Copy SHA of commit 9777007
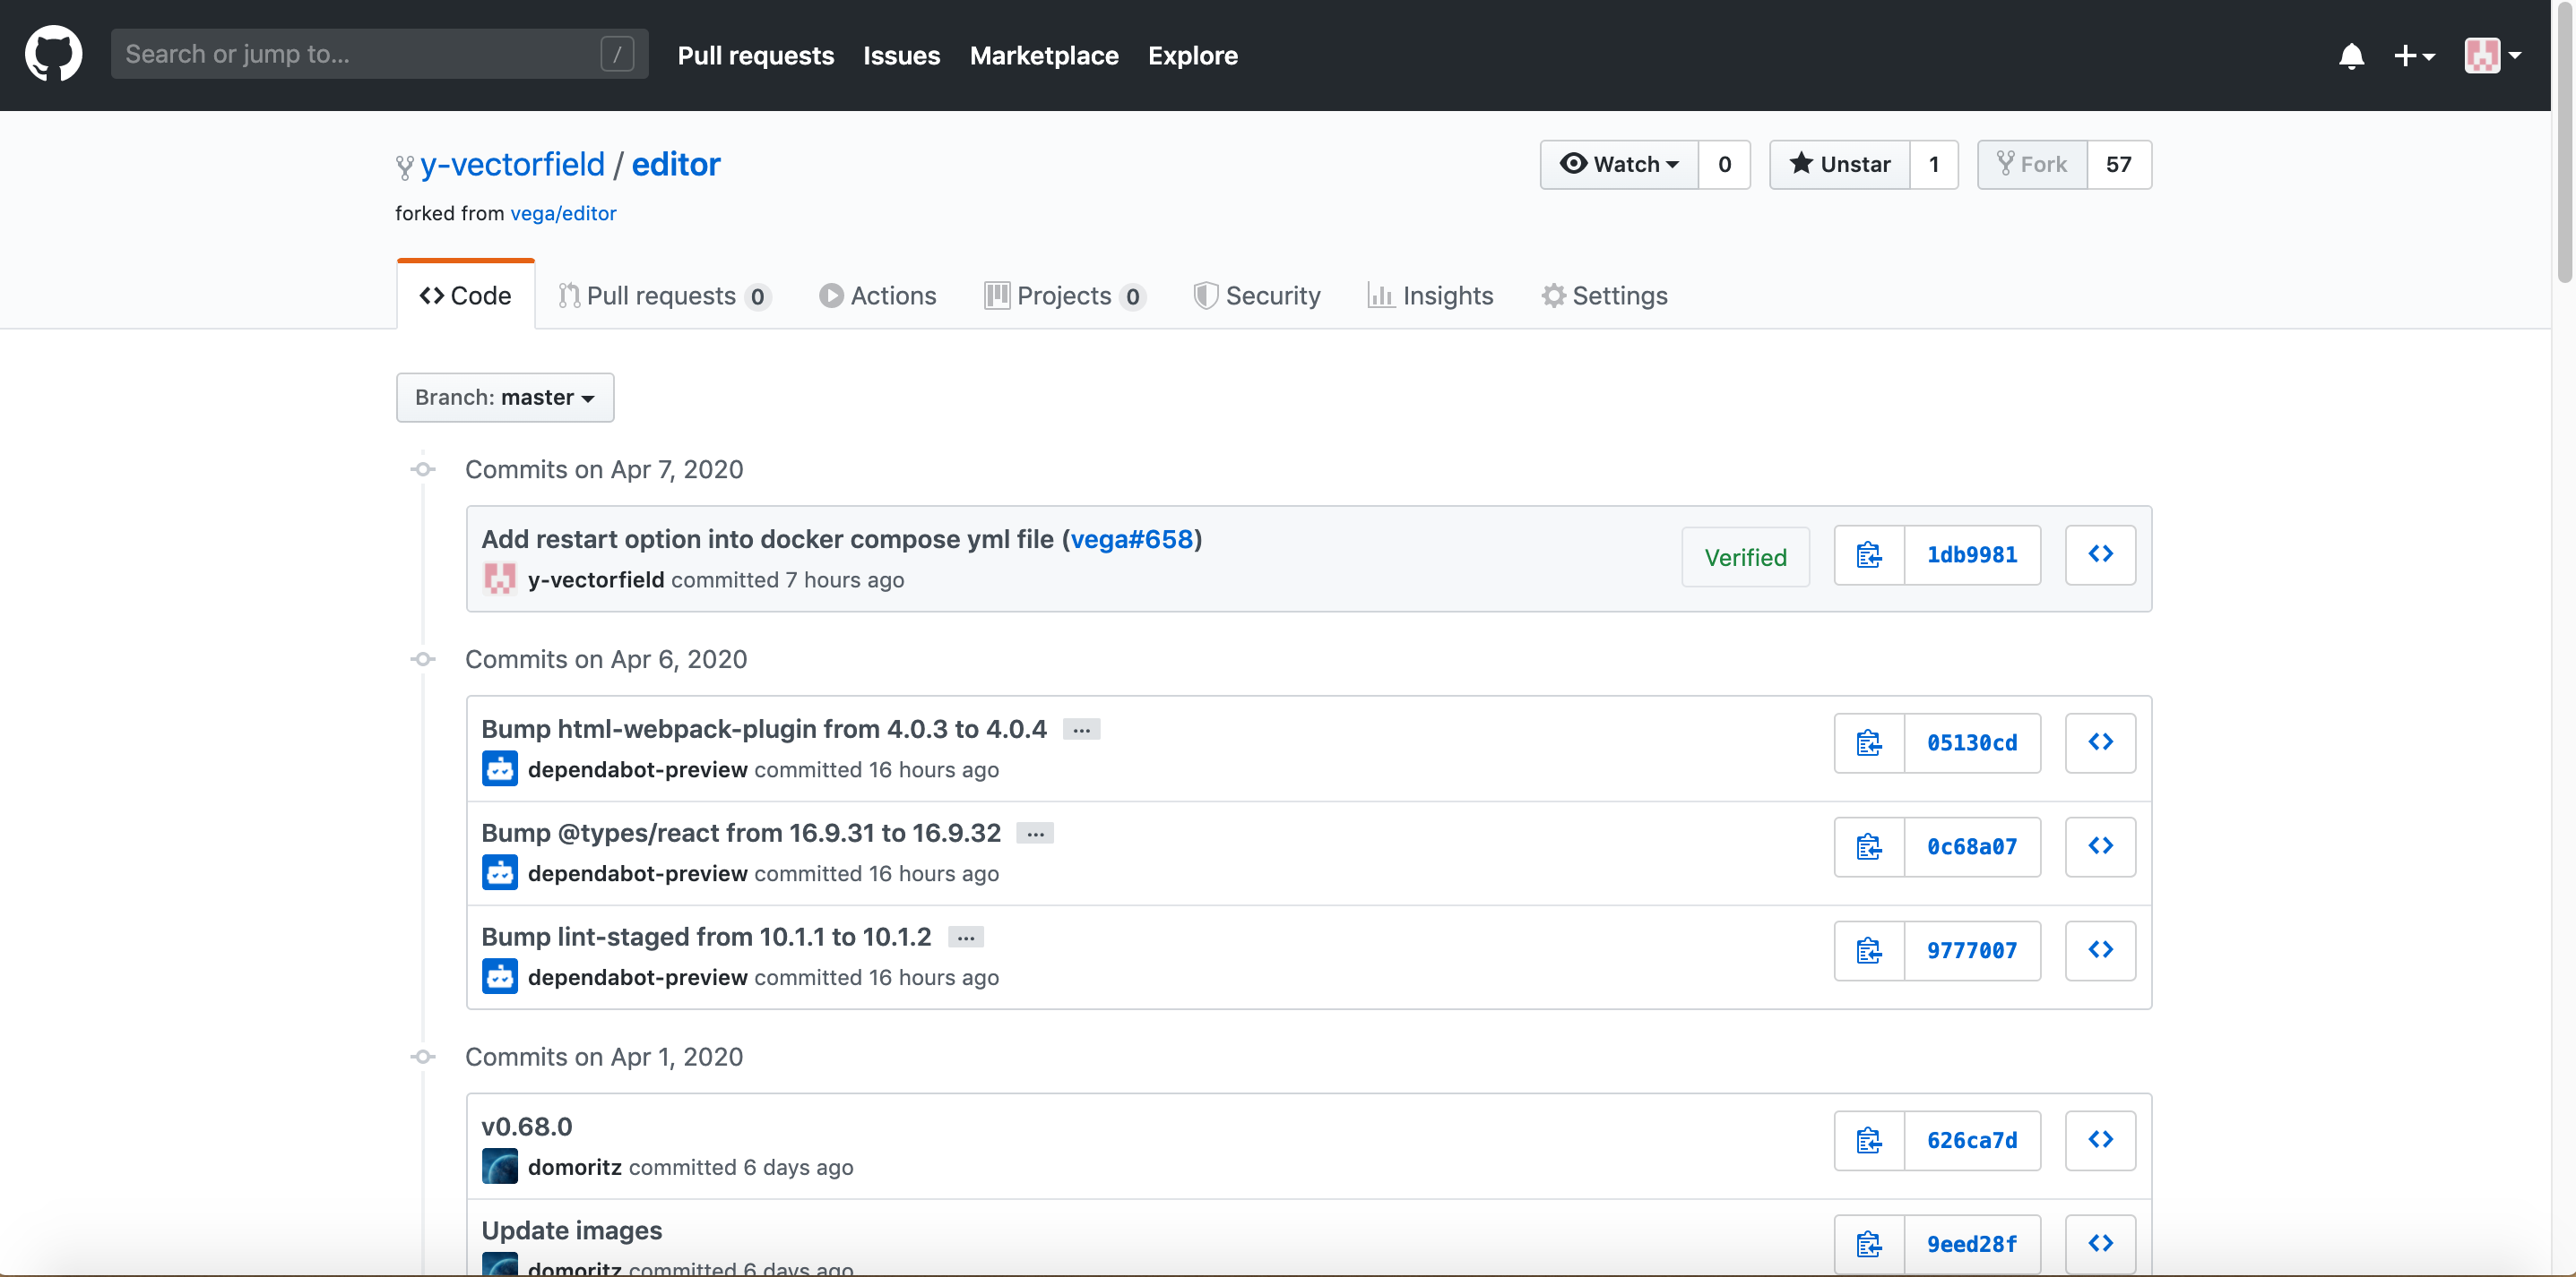2576x1277 pixels. tap(1869, 950)
